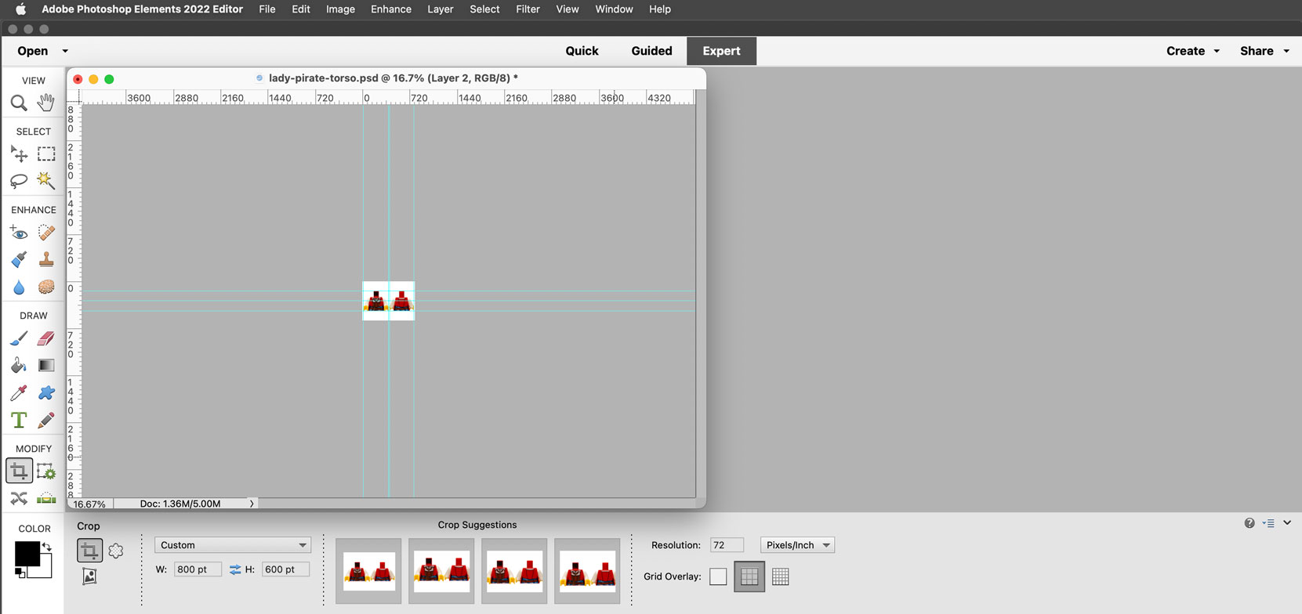
Task: Click the Open button
Action: (x=33, y=51)
